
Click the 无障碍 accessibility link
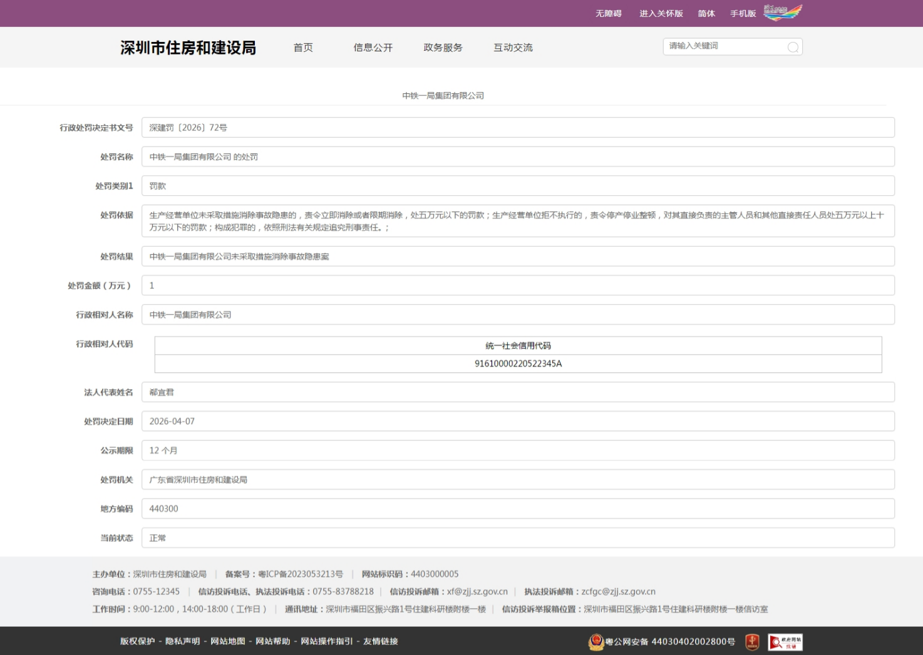click(x=608, y=13)
